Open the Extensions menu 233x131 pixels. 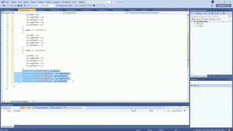click(x=66, y=2)
